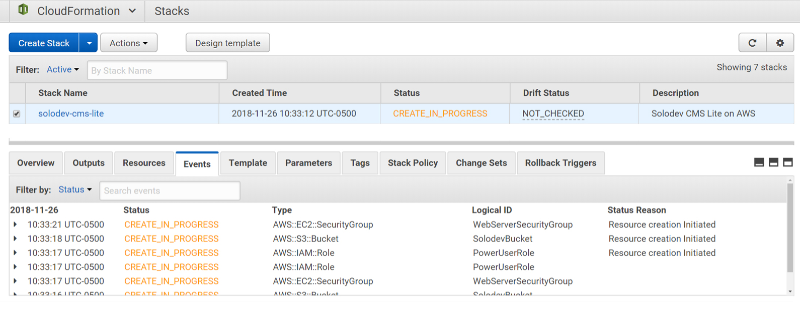Click the Status Reason events column header
This screenshot has width=800, height=312.
coord(636,210)
